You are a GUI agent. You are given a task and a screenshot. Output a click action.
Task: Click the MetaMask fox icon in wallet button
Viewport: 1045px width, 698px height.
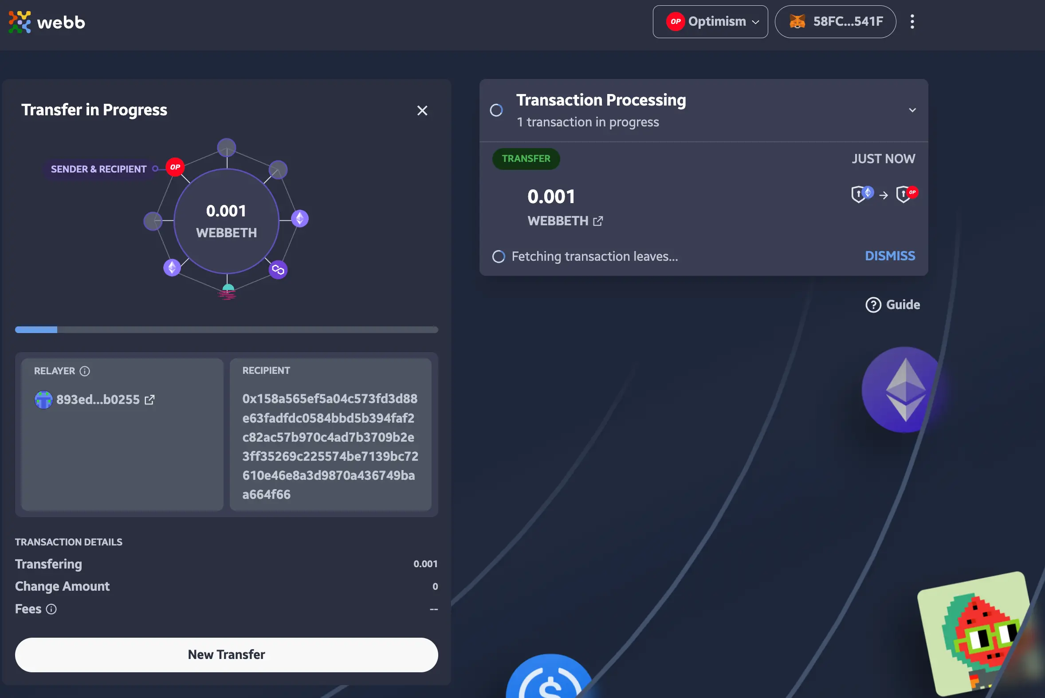[x=797, y=21]
